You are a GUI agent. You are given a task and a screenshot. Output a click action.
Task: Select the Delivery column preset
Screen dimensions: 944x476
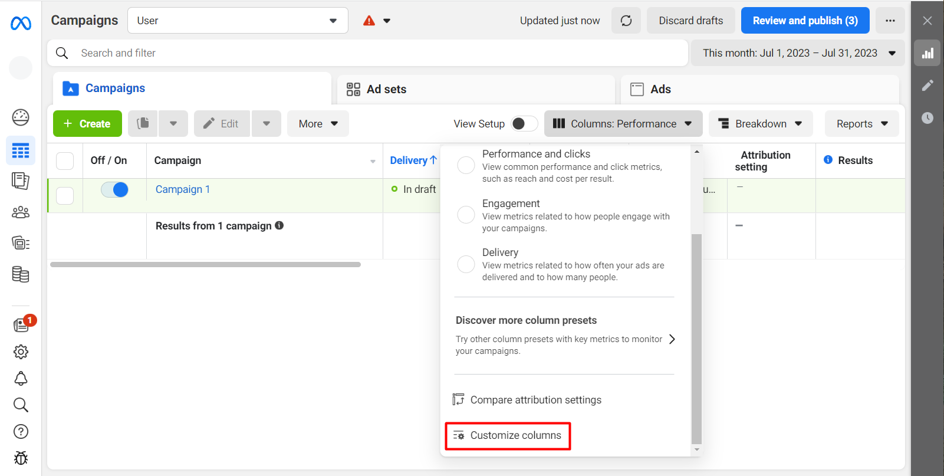point(466,264)
